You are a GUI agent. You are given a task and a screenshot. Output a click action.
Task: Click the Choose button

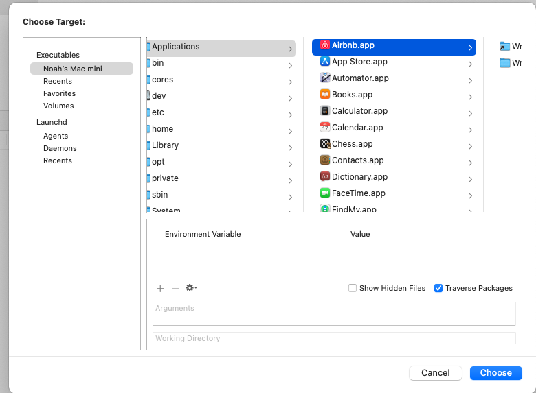coord(495,373)
